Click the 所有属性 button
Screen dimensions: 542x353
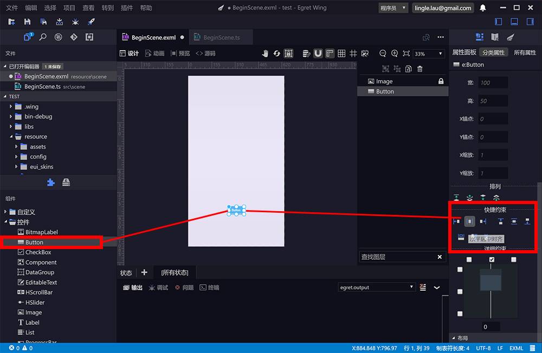(524, 53)
